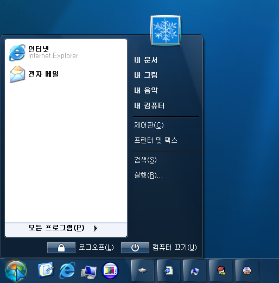
Task: Click the computer monitor quick launch icon
Action: click(88, 272)
